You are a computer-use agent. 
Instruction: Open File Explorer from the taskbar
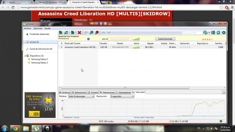(26, 128)
